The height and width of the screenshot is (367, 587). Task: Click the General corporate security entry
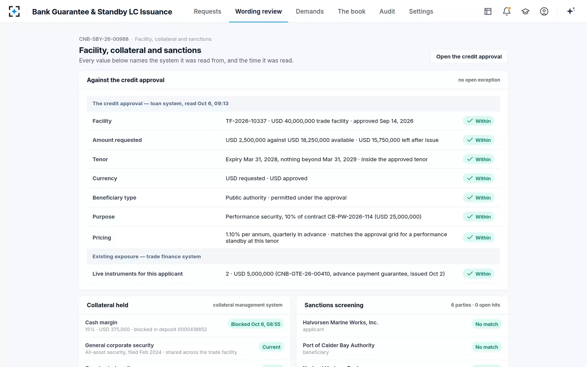185,349
